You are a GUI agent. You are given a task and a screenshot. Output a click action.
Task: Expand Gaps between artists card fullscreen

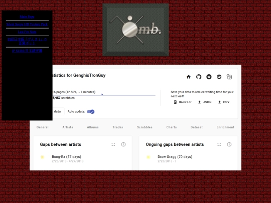pos(113,144)
